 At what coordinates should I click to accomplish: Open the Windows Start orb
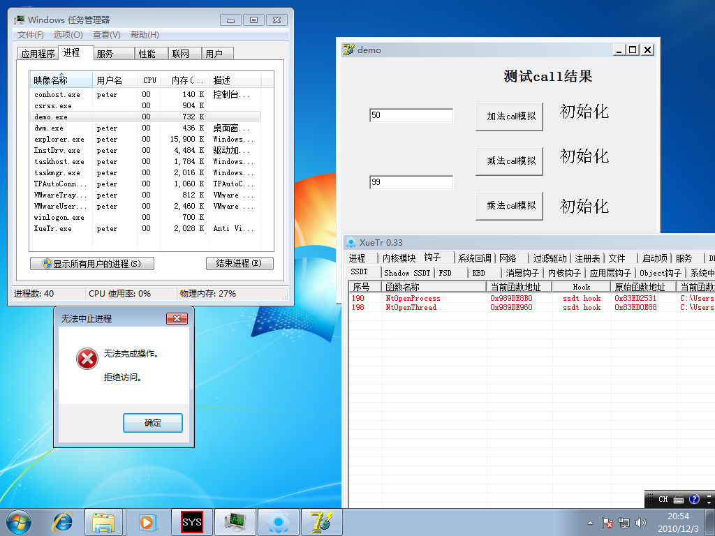(19, 522)
